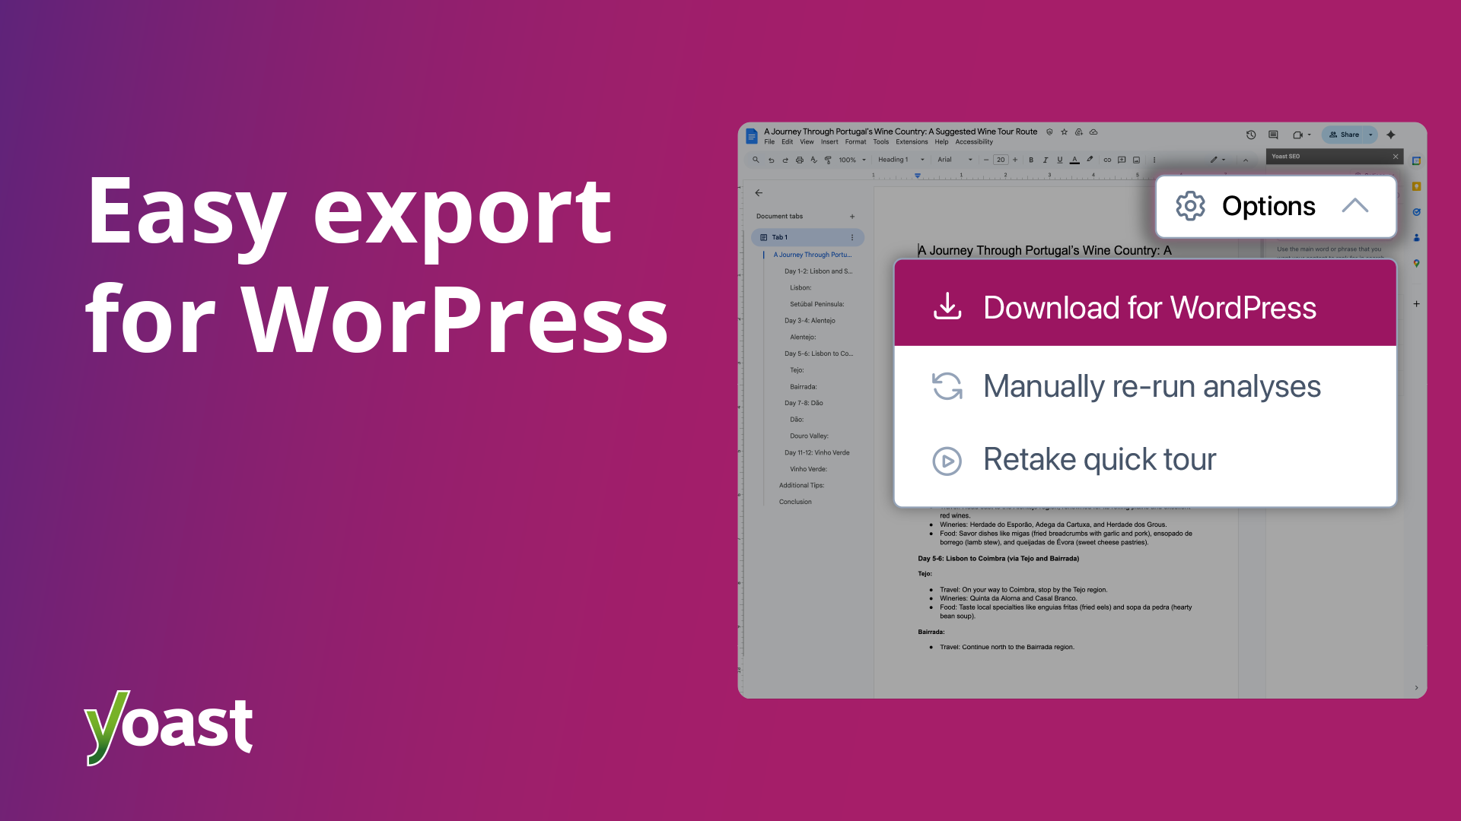
Task: Open Google Maps in side panel
Action: (x=1416, y=263)
